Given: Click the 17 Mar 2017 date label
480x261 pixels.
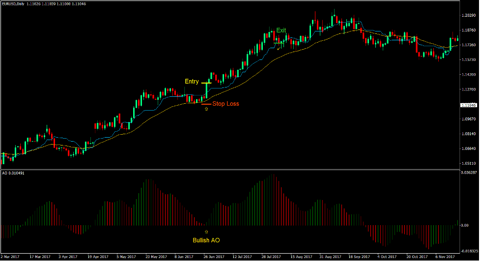Looking at the screenshot, I should [x=40, y=257].
